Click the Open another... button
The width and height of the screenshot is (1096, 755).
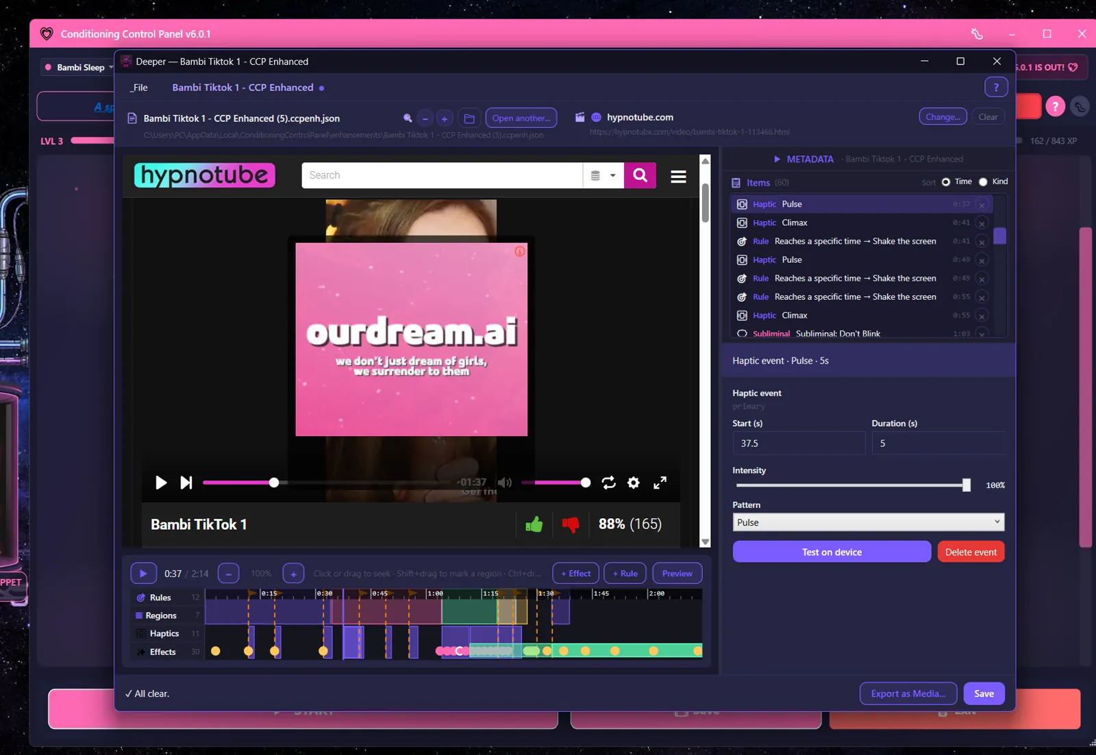[x=521, y=118]
